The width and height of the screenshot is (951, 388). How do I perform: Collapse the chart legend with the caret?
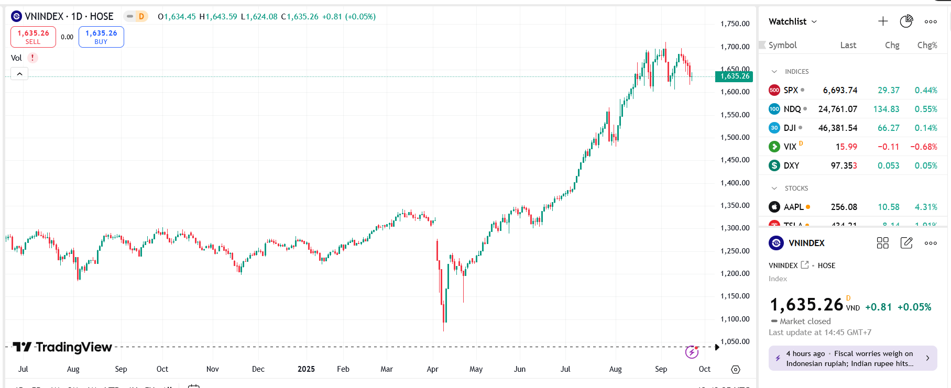point(19,74)
